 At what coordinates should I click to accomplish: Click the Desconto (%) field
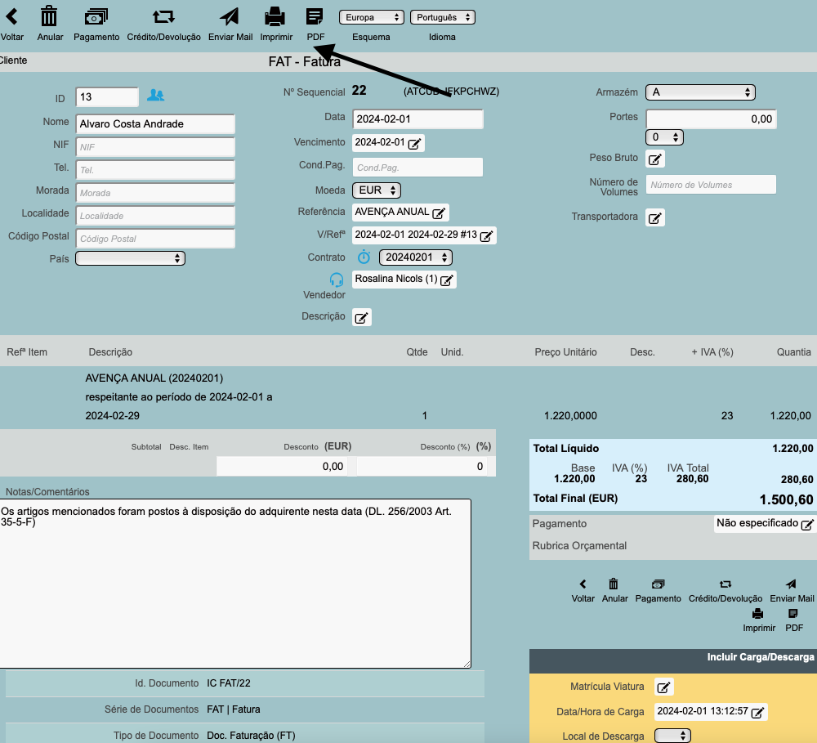tap(422, 466)
